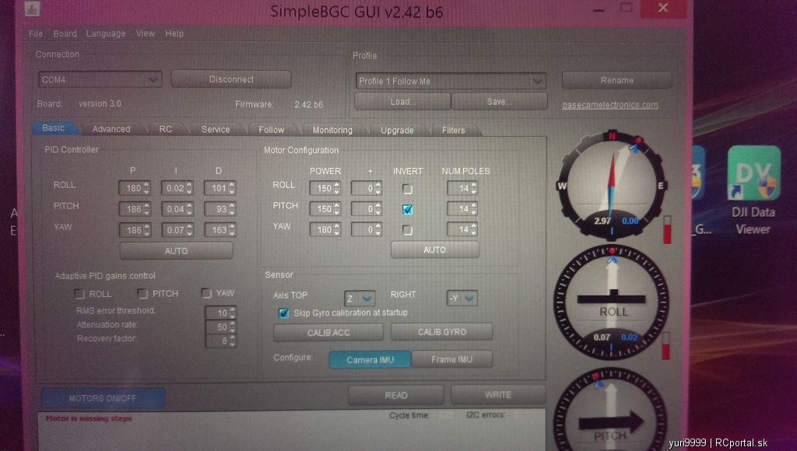Toggle YAW motor invert checkbox
This screenshot has height=451, width=797.
click(407, 230)
